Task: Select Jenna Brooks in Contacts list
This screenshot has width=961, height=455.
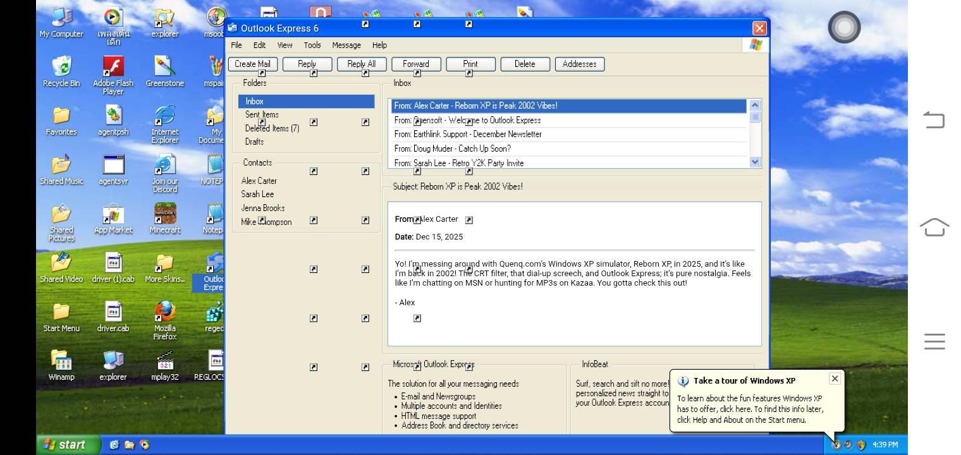Action: (262, 208)
